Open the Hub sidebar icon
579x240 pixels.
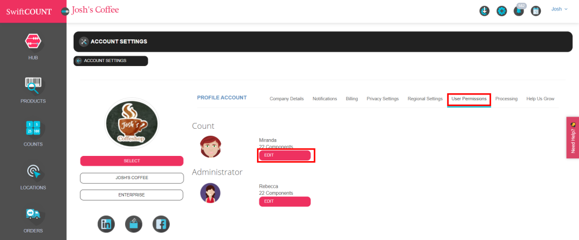point(33,41)
